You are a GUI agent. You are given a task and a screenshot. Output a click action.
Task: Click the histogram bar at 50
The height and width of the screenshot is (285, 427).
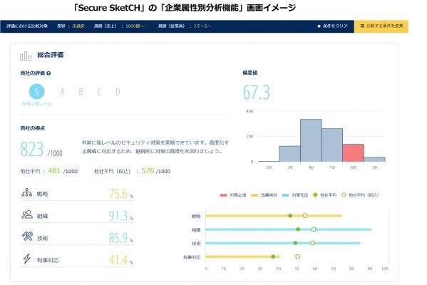[x=332, y=145]
